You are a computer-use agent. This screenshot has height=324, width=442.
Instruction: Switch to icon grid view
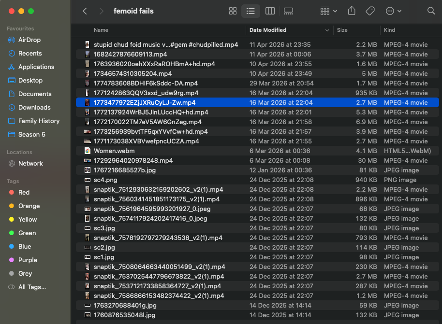233,11
